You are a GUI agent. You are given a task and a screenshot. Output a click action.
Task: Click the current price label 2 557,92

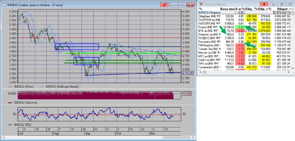pyautogui.click(x=188, y=73)
